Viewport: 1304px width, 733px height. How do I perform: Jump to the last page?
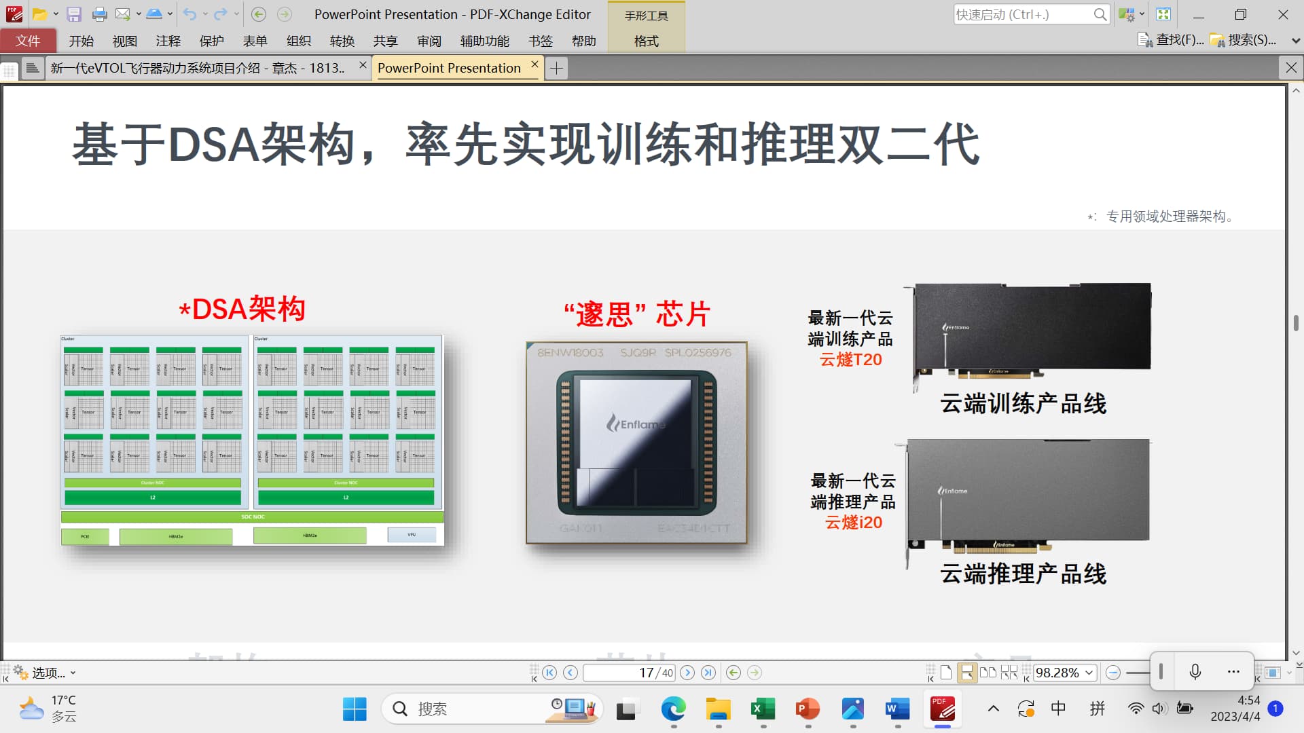[x=708, y=673]
